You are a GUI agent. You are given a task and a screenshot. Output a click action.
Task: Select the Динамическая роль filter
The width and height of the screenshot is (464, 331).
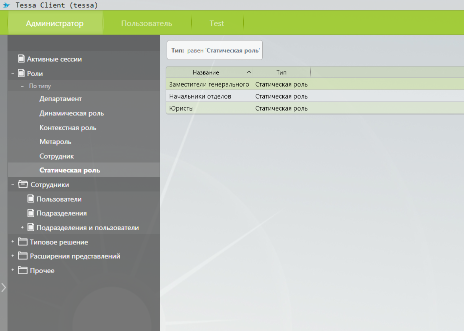coord(72,113)
